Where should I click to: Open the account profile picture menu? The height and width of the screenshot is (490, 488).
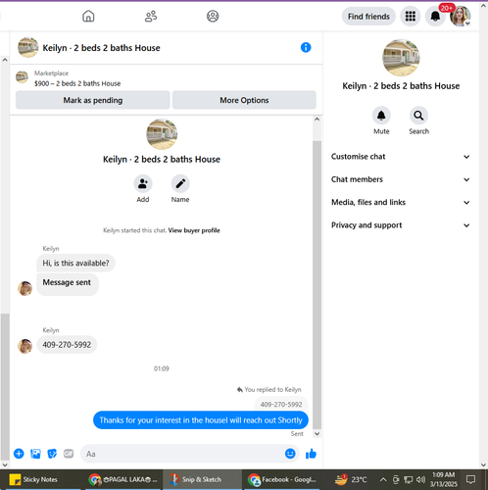coord(460,16)
